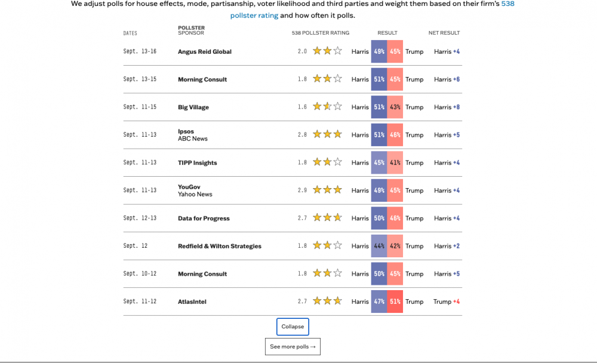Click YouGov's star rating icons
The image size is (597, 363).
tap(327, 190)
